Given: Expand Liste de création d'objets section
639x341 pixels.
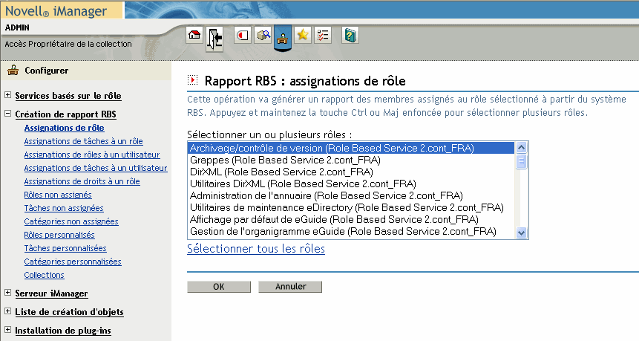Looking at the screenshot, I should click(7, 311).
